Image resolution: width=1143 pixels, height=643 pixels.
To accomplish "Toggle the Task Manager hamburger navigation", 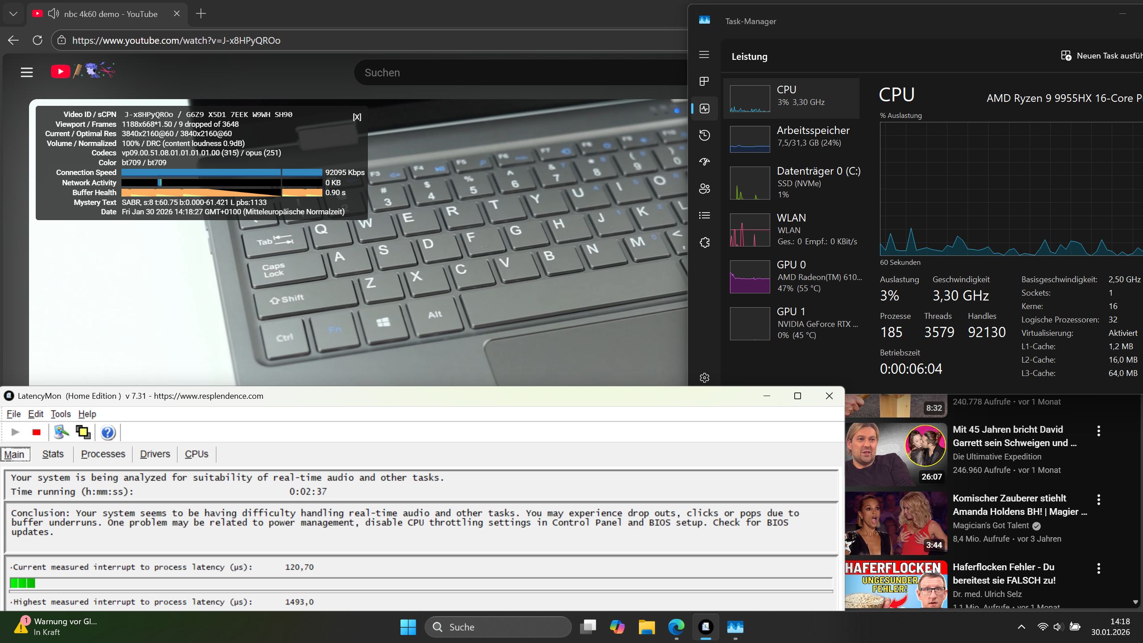I will (705, 54).
